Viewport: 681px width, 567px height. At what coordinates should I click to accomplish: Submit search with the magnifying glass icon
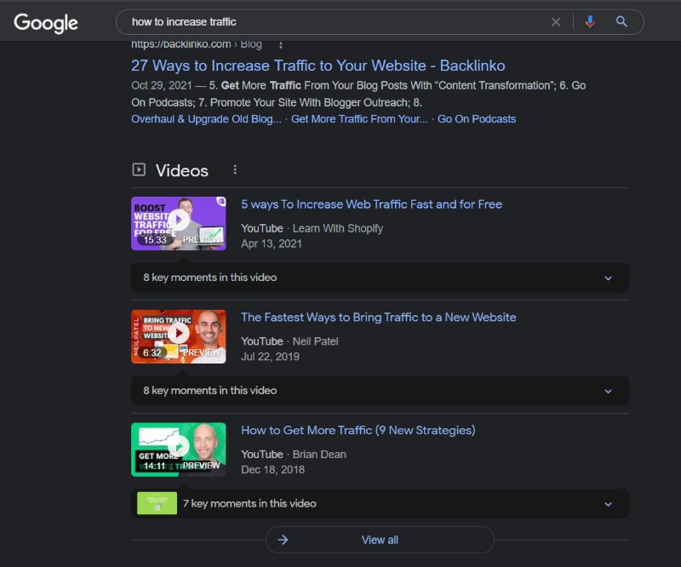tap(621, 22)
